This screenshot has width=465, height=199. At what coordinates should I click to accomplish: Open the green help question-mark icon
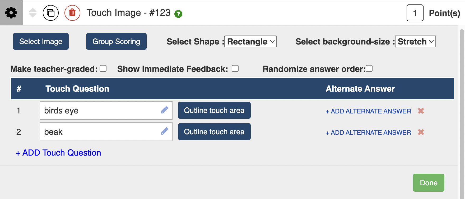tap(178, 14)
